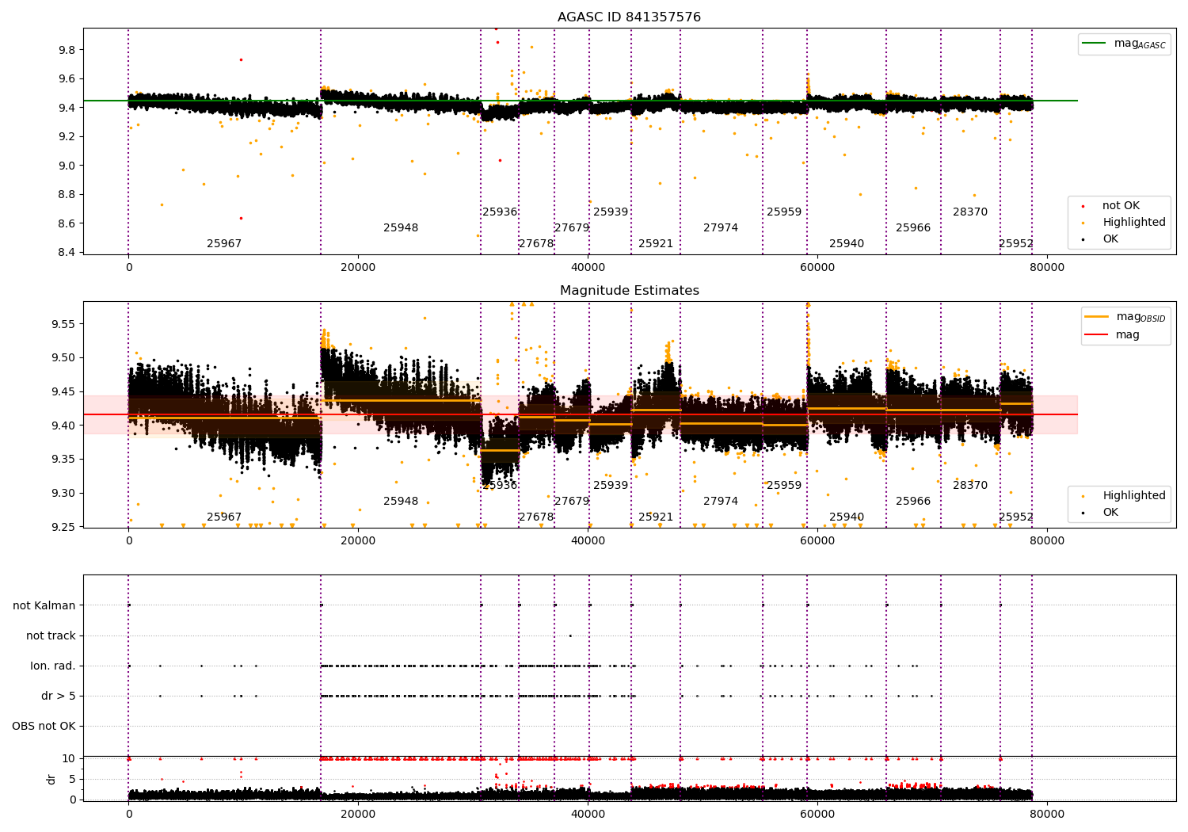Click obsid label 28370 in top plot

pos(970,212)
